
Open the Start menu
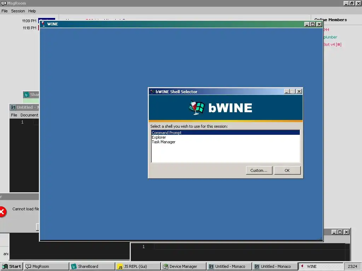12,266
